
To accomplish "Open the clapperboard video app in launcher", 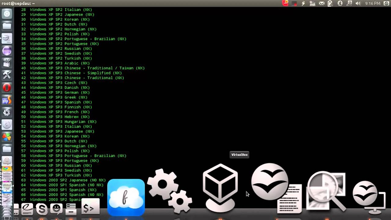I will pos(7,63).
